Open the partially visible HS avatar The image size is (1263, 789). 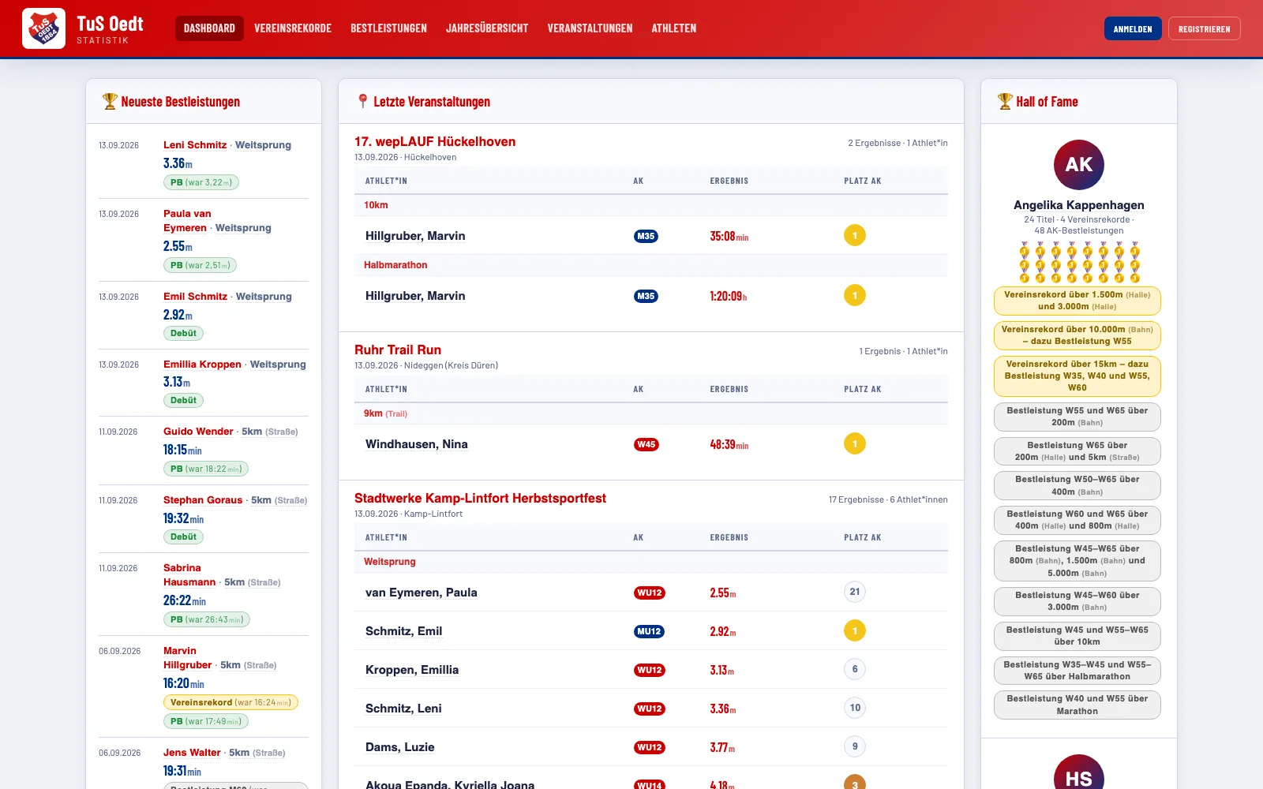1079,772
